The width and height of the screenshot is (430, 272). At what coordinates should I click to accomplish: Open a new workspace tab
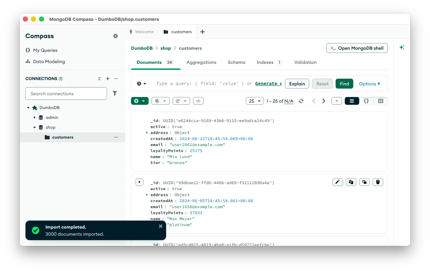202,32
